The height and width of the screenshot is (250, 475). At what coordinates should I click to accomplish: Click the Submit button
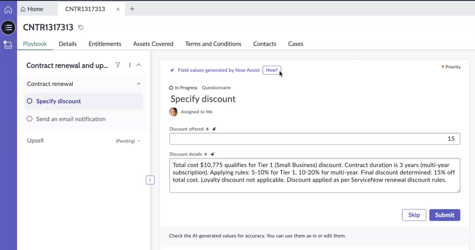tap(445, 215)
